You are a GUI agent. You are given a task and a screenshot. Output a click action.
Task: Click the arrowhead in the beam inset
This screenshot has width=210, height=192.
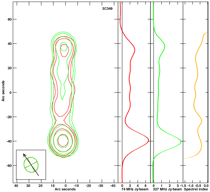tap(24, 155)
